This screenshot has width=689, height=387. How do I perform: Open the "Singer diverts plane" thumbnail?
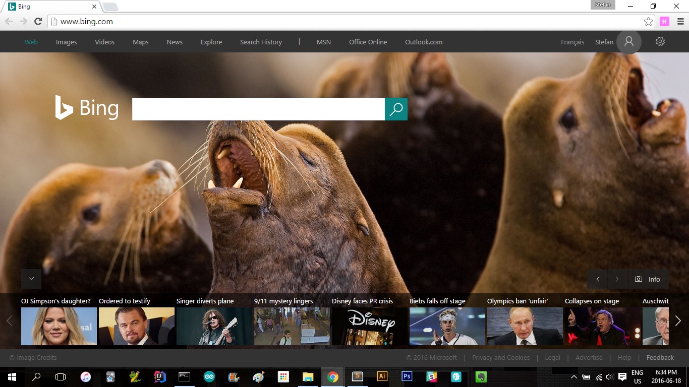(x=214, y=326)
